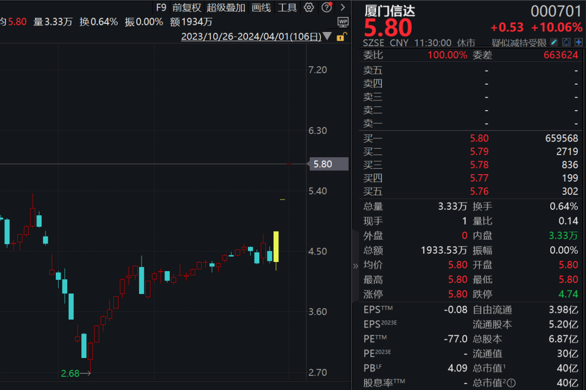Open the 工具 tools menu
586x390 pixels.
point(287,8)
